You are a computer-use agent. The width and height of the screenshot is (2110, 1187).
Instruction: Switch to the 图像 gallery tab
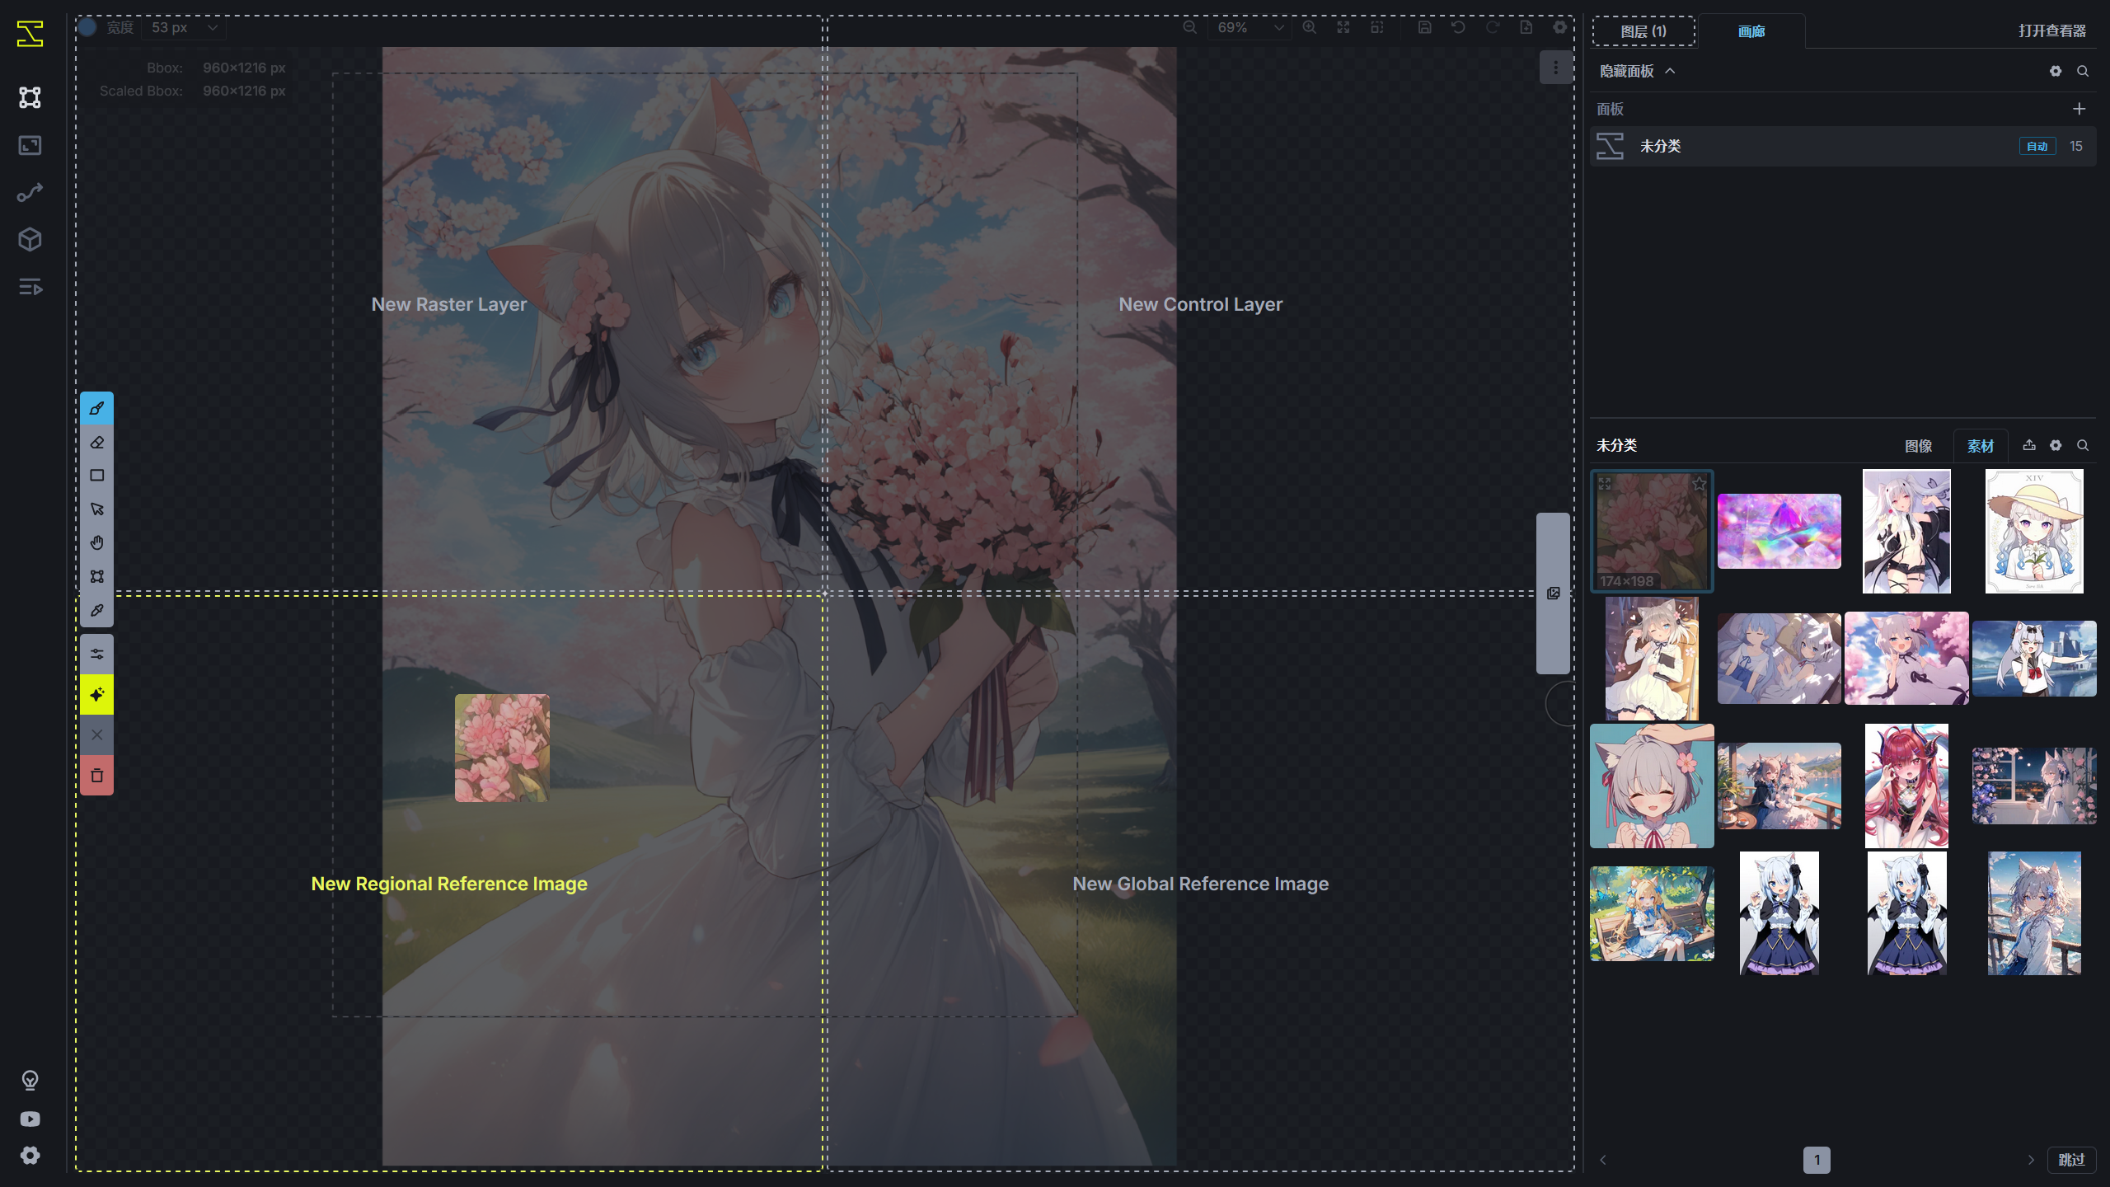coord(1919,445)
